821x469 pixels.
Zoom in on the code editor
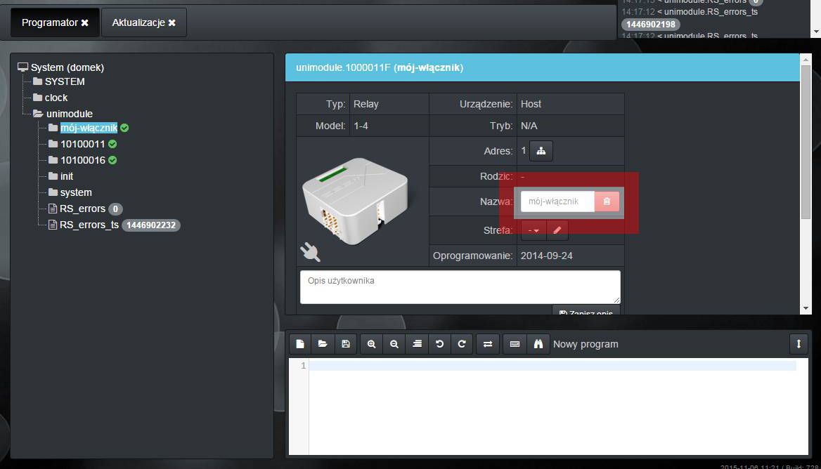[371, 344]
